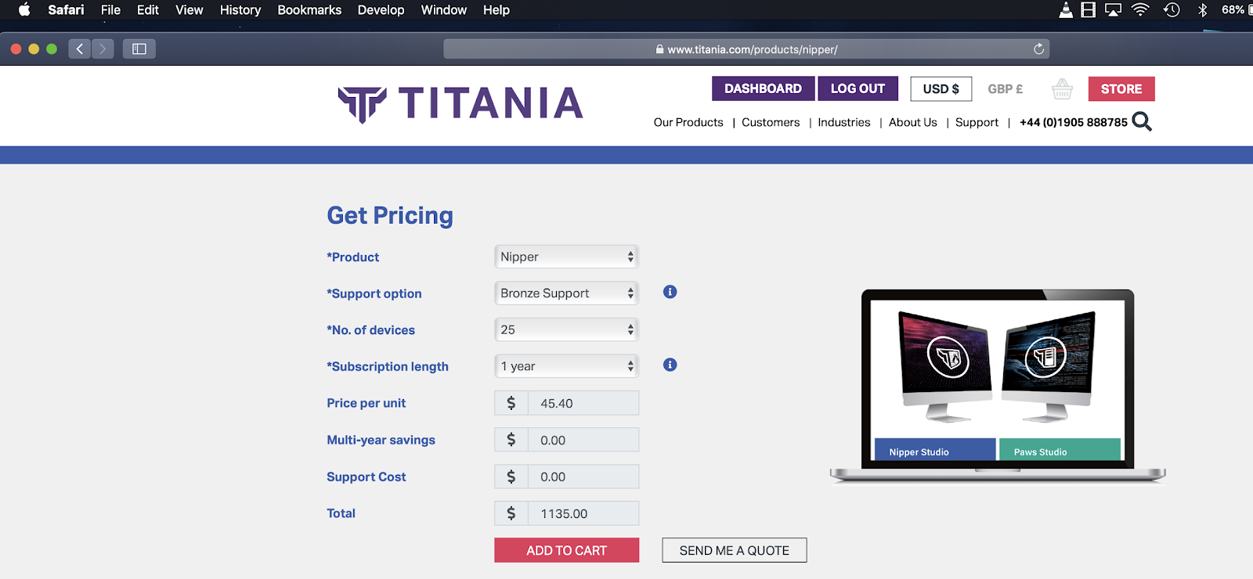The image size is (1253, 579).
Task: Open the View menu
Action: click(x=189, y=10)
